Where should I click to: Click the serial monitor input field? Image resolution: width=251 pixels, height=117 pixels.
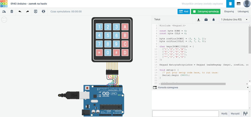[x=185, y=114]
